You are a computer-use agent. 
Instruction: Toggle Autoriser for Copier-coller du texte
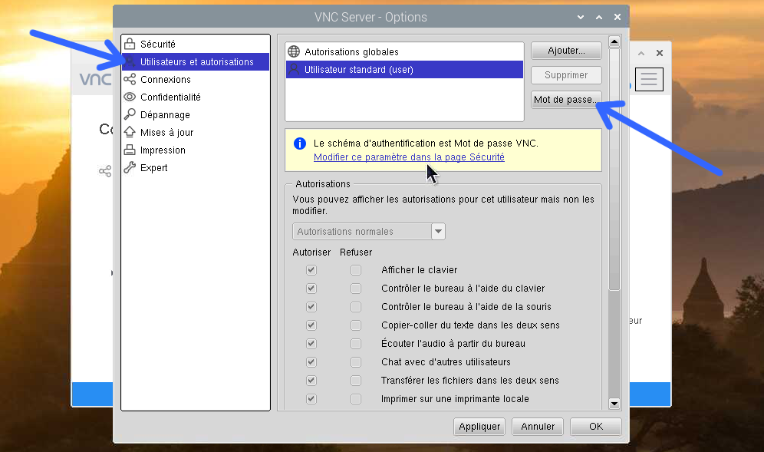tap(311, 325)
